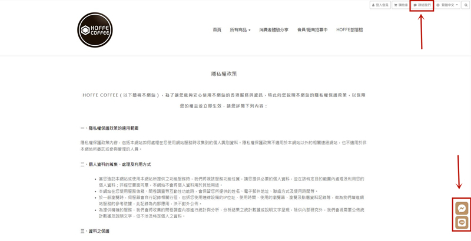Click heading 一、隱私權保護政策的適用範圍
Image resolution: width=471 pixels, height=241 pixels.
(110, 128)
